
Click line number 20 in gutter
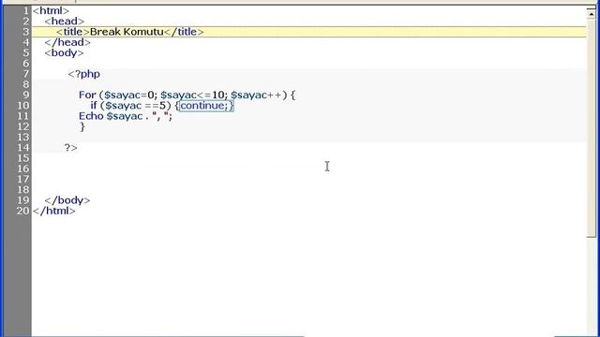click(22, 211)
